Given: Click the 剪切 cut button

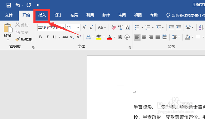Looking at the screenshot, I should point(22,25).
